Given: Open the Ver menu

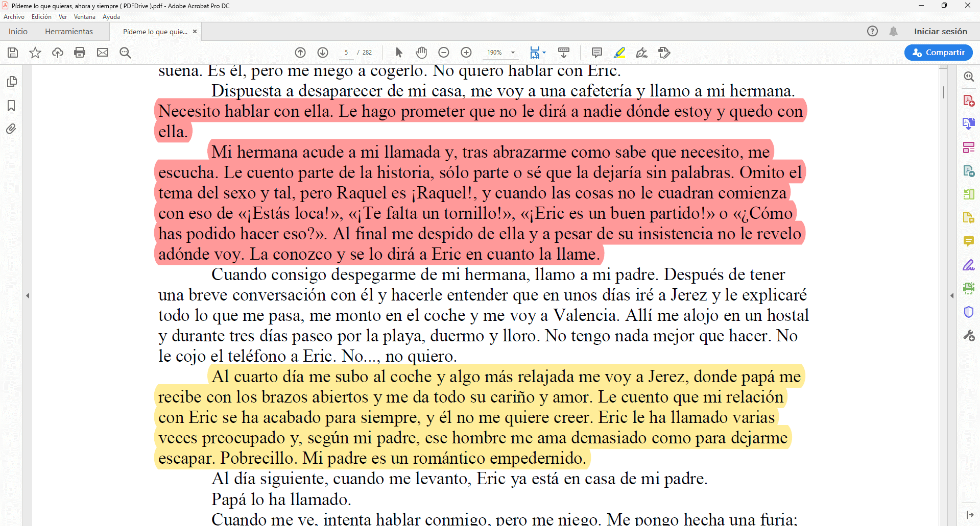Looking at the screenshot, I should 63,17.
